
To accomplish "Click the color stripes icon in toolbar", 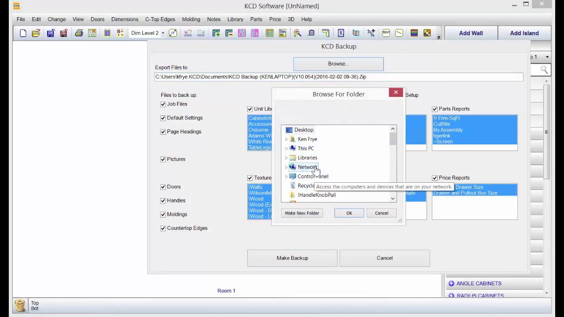I will pyautogui.click(x=414, y=33).
